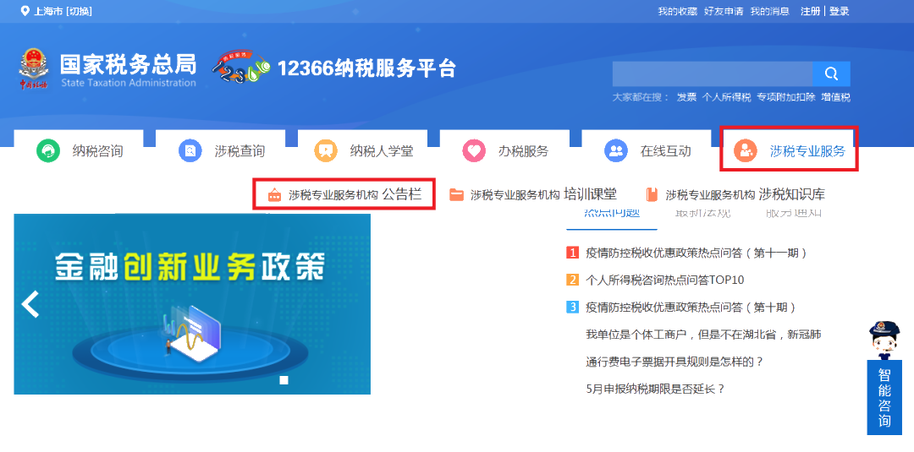Click the 12366纳税服务平台 heading text
The height and width of the screenshot is (452, 914).
tap(366, 68)
